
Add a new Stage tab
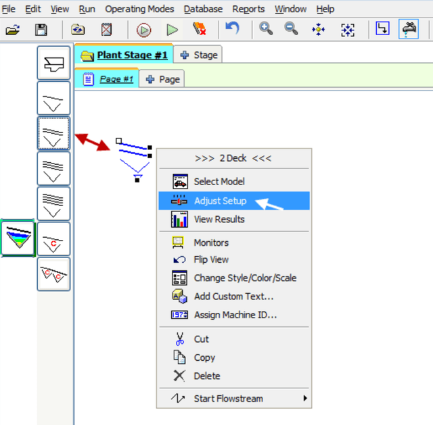198,55
